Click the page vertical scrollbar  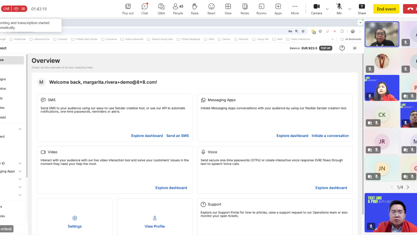click(x=362, y=133)
